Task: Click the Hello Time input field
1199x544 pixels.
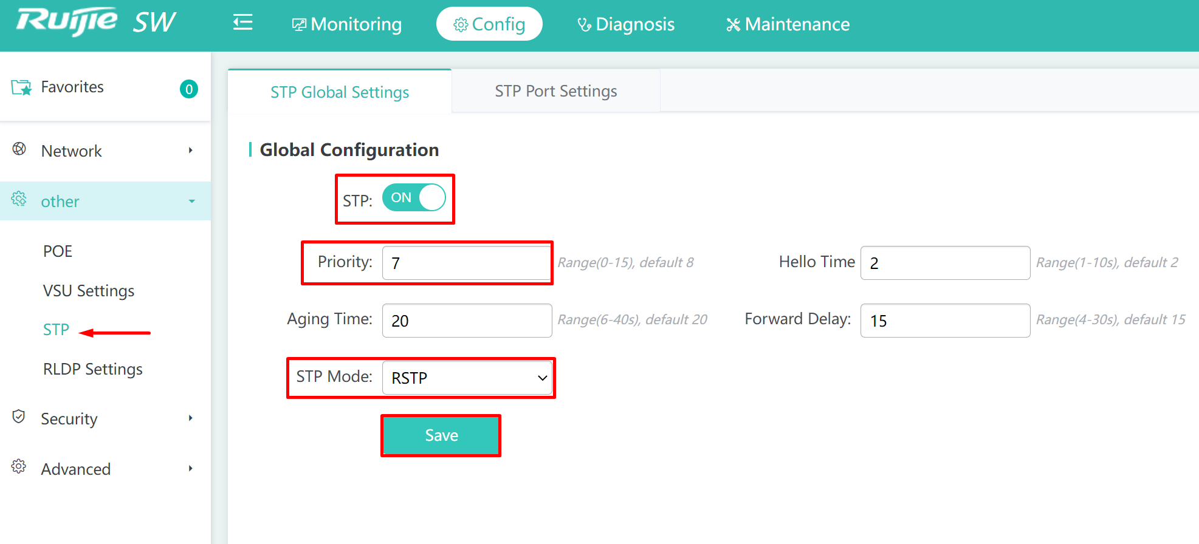Action: tap(945, 263)
